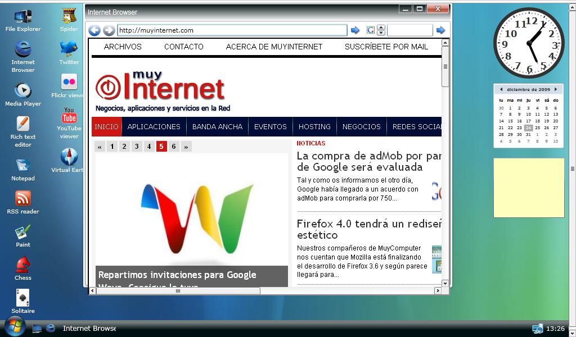
Task: Go to slide 3 in the carousel pager
Action: [x=137, y=147]
